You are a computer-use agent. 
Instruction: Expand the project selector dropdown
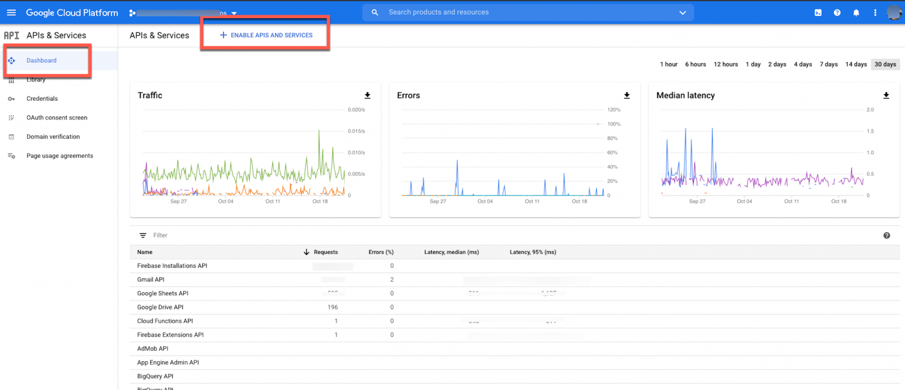[234, 13]
